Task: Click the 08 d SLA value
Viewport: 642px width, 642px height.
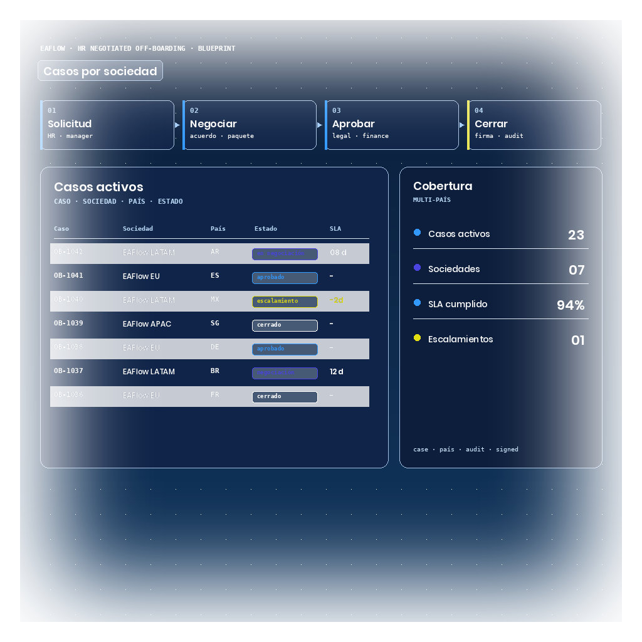Action: pyautogui.click(x=338, y=253)
